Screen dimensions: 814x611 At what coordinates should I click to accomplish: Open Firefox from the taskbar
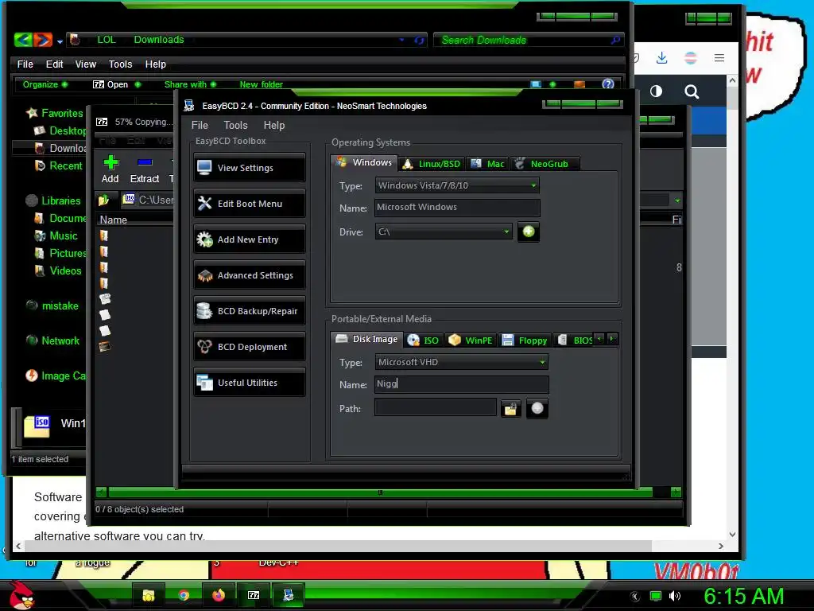(219, 595)
